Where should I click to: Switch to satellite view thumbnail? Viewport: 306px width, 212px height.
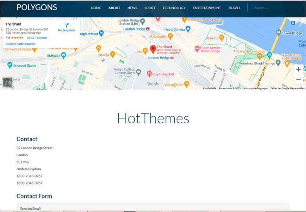8,82
